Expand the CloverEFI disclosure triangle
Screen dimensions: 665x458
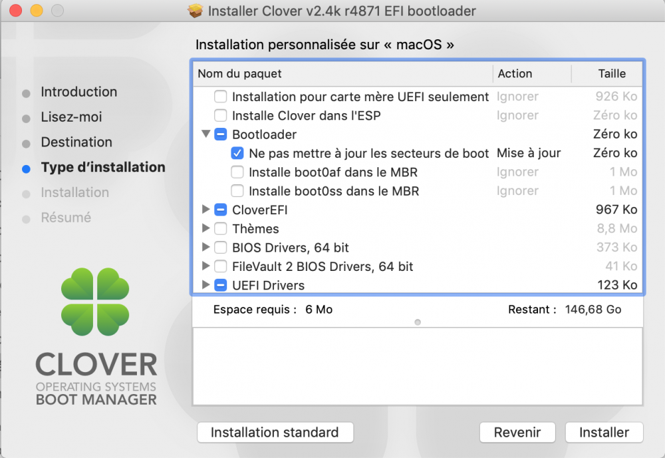click(x=205, y=209)
